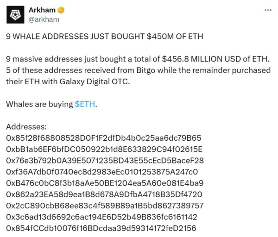This screenshot has width=278, height=237.
Task: Click the address starting with 0x85f28f68
Action: (x=103, y=138)
